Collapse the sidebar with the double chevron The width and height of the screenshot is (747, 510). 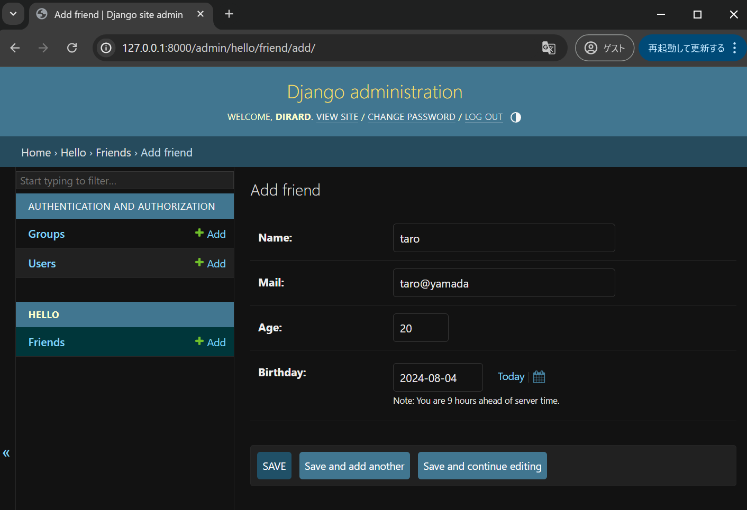tap(6, 453)
